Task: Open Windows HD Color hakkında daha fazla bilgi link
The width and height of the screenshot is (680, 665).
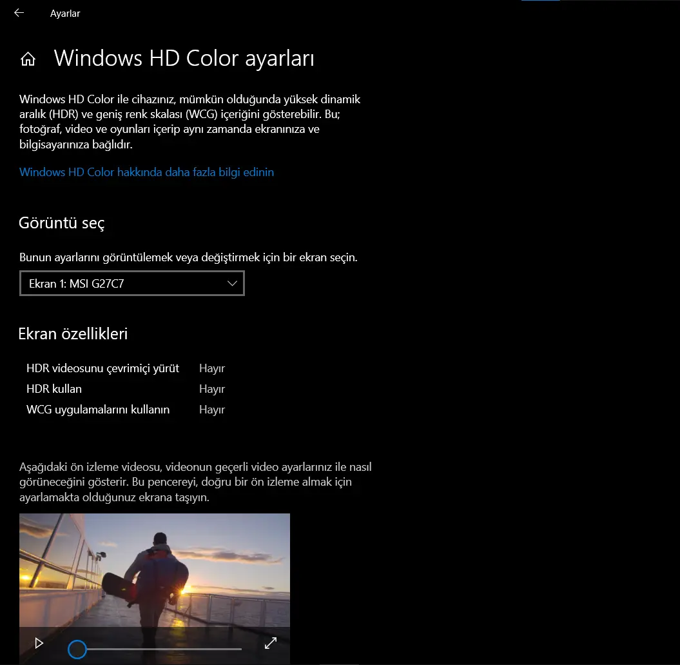Action: coord(146,172)
